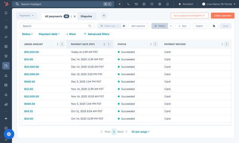The image size is (239, 143).
Task: Open the Content icon in sidebar
Action: point(6,46)
